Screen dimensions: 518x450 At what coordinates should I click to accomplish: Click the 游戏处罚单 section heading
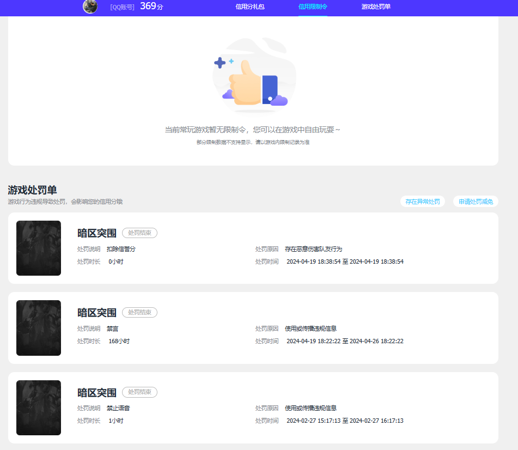[x=33, y=190]
